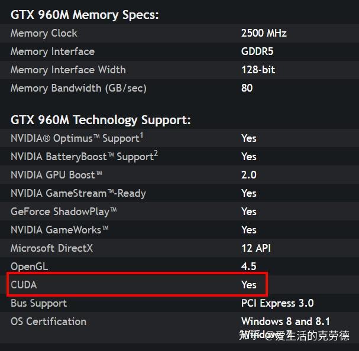Click the NVIDIA GameWorks label
The height and width of the screenshot is (351, 359).
[x=60, y=230]
